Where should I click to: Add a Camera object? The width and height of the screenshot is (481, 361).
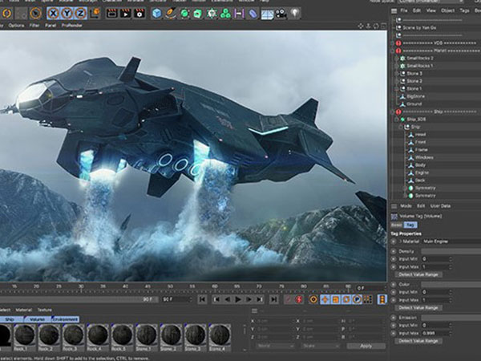click(281, 13)
